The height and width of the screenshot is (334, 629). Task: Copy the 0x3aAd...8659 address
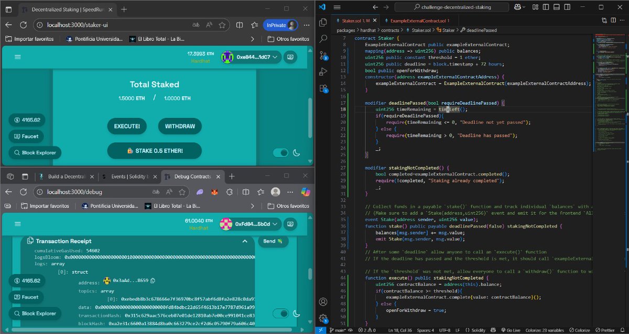152,281
